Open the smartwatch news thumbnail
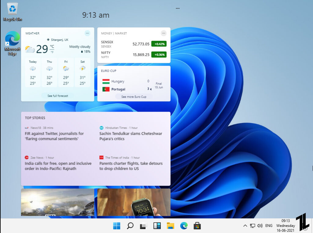This screenshot has width=313, height=233. tap(134, 202)
